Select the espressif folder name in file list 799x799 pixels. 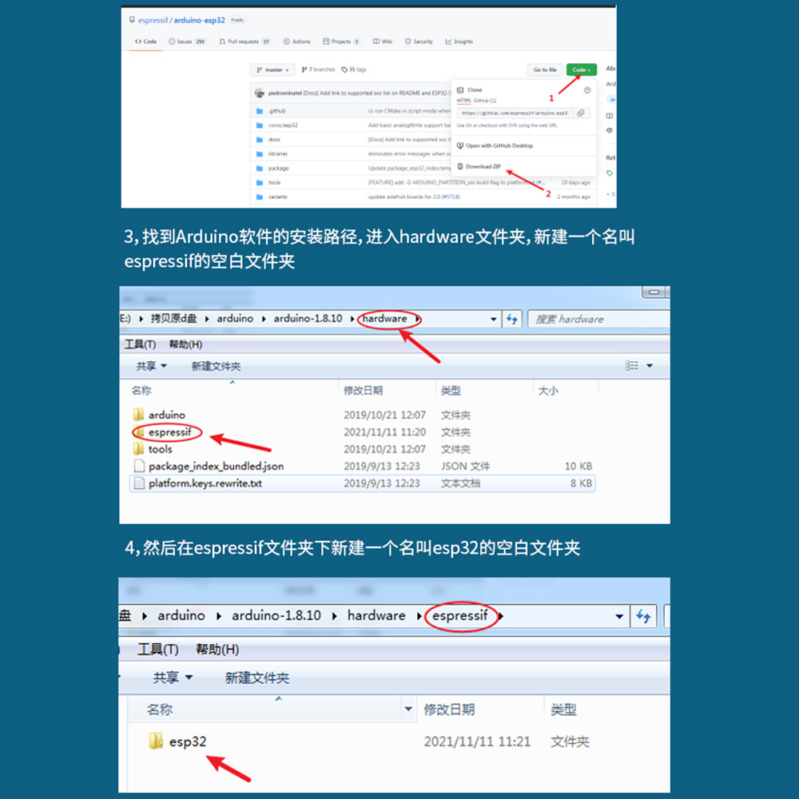169,432
